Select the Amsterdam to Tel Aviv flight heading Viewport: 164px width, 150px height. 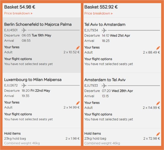click(105, 80)
